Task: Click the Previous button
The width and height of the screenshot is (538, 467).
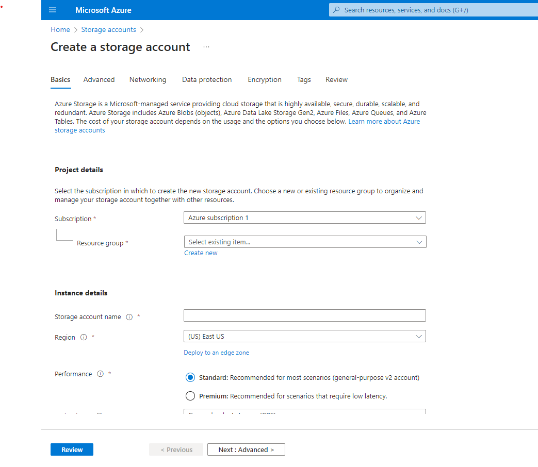Action: point(176,449)
